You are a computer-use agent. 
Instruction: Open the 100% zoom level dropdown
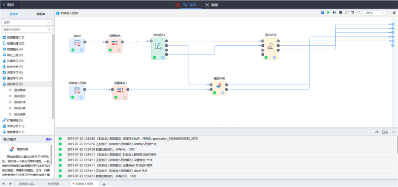coord(375,13)
